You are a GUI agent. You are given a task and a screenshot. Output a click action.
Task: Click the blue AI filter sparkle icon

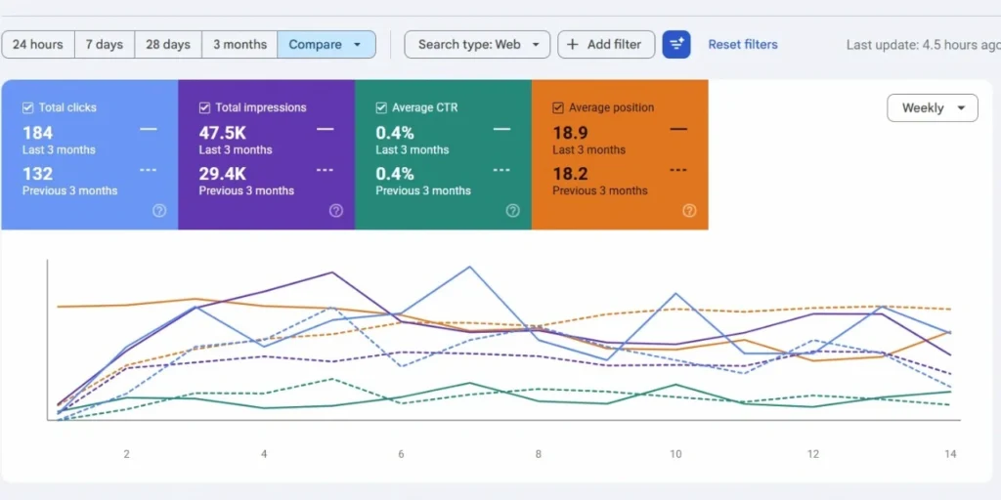point(676,45)
